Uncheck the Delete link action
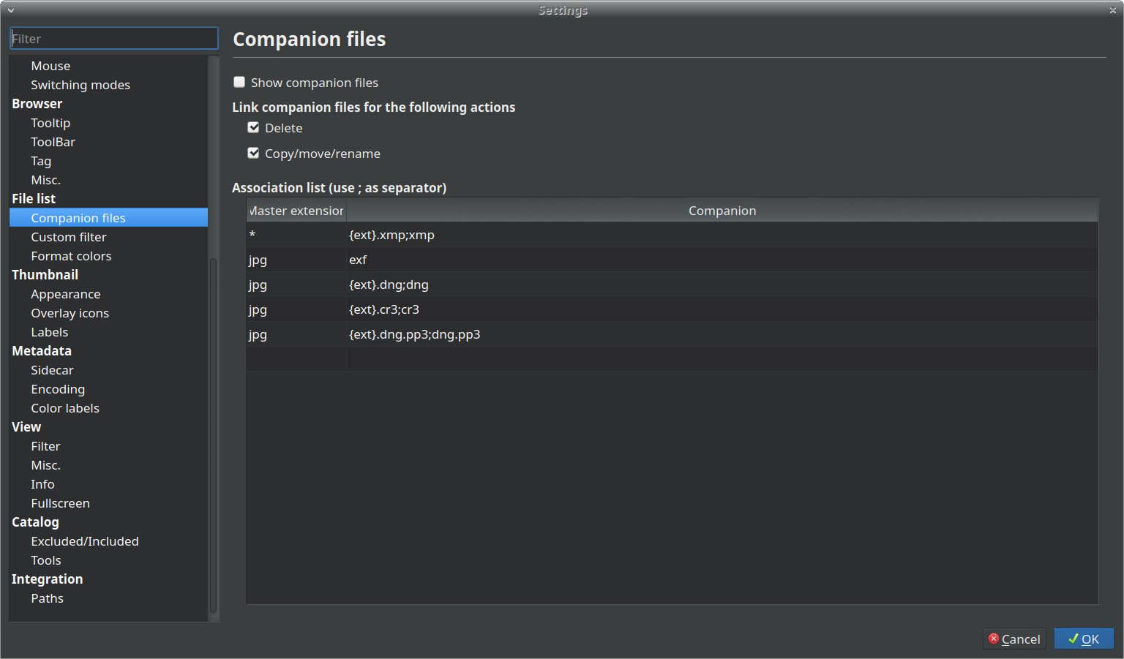Screen dimensions: 1124x659 [254, 128]
